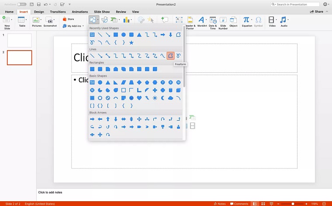The width and height of the screenshot is (332, 206).
Task: Click the Save icon in title bar
Action: pyautogui.click(x=38, y=4)
